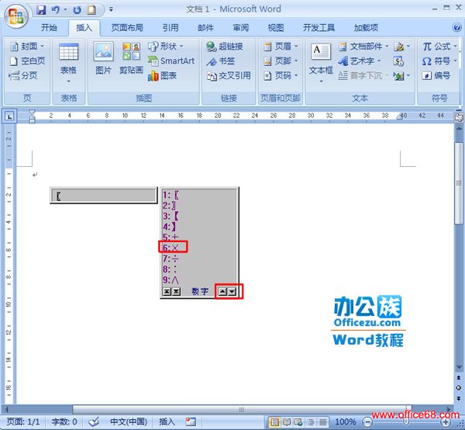The width and height of the screenshot is (465, 430).
Task: Click new document icon in quick access
Action: [x=91, y=10]
